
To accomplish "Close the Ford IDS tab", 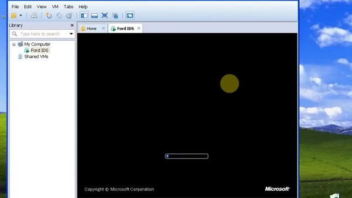I will click(139, 28).
